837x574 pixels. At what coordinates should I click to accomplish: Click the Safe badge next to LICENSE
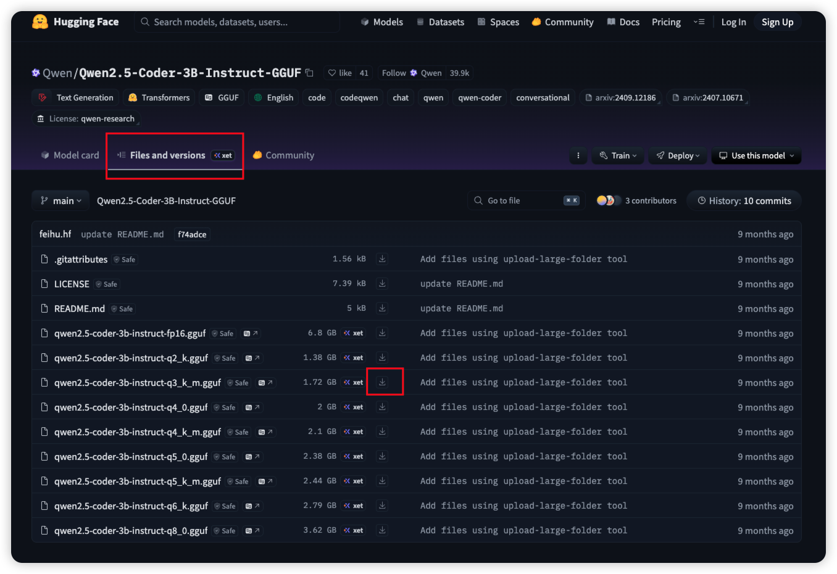pos(106,284)
